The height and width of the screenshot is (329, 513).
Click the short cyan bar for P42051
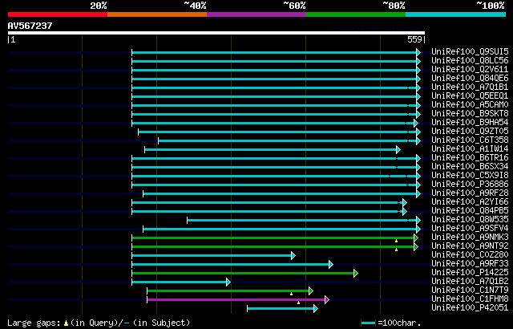pos(281,308)
